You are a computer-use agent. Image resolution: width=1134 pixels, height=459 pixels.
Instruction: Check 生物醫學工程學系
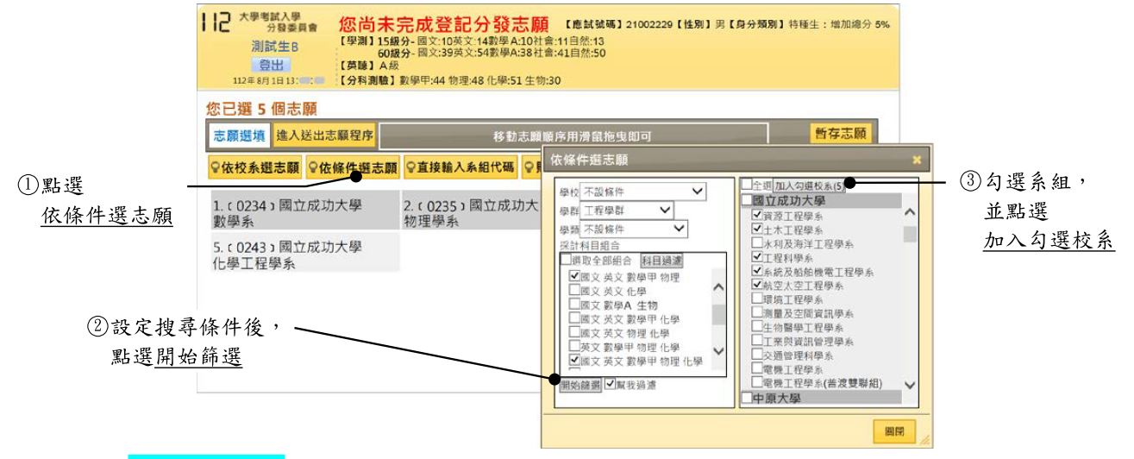coord(757,326)
